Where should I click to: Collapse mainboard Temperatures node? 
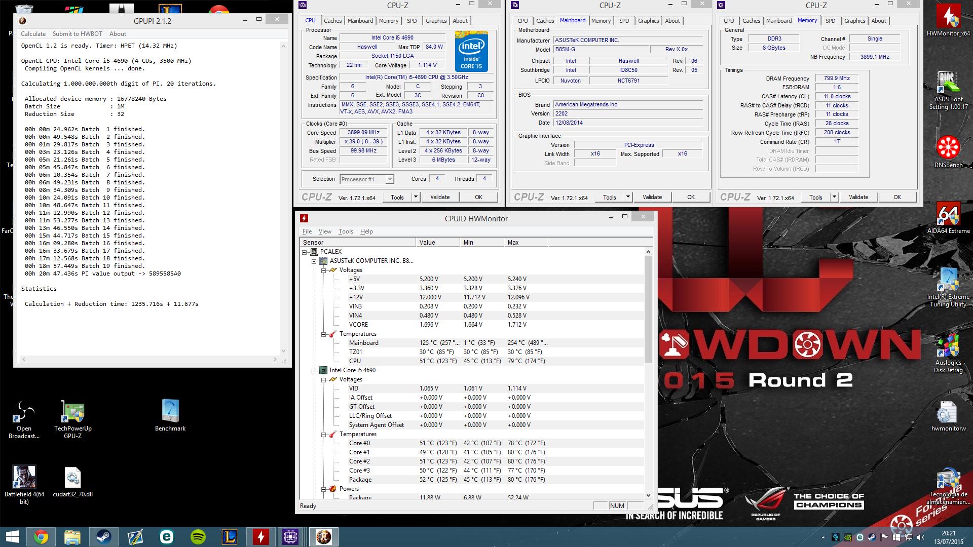pyautogui.click(x=323, y=334)
